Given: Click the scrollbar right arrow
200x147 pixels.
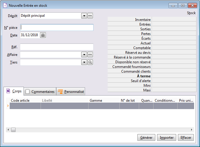Looking at the screenshot, I should click(x=191, y=130).
